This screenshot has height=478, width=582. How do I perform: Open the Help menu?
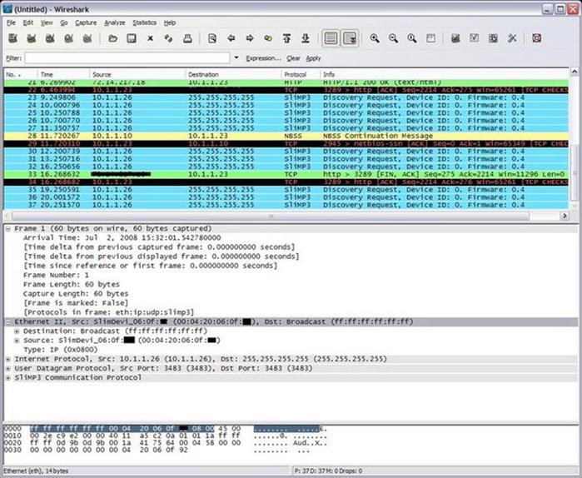tap(170, 22)
